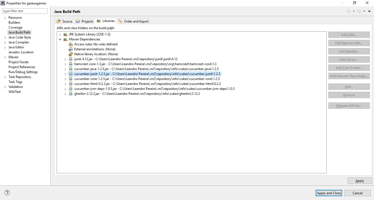Viewport: 374px width, 200px height.
Task: Click the junit-4.12.jar file icon
Action: pyautogui.click(x=71, y=59)
